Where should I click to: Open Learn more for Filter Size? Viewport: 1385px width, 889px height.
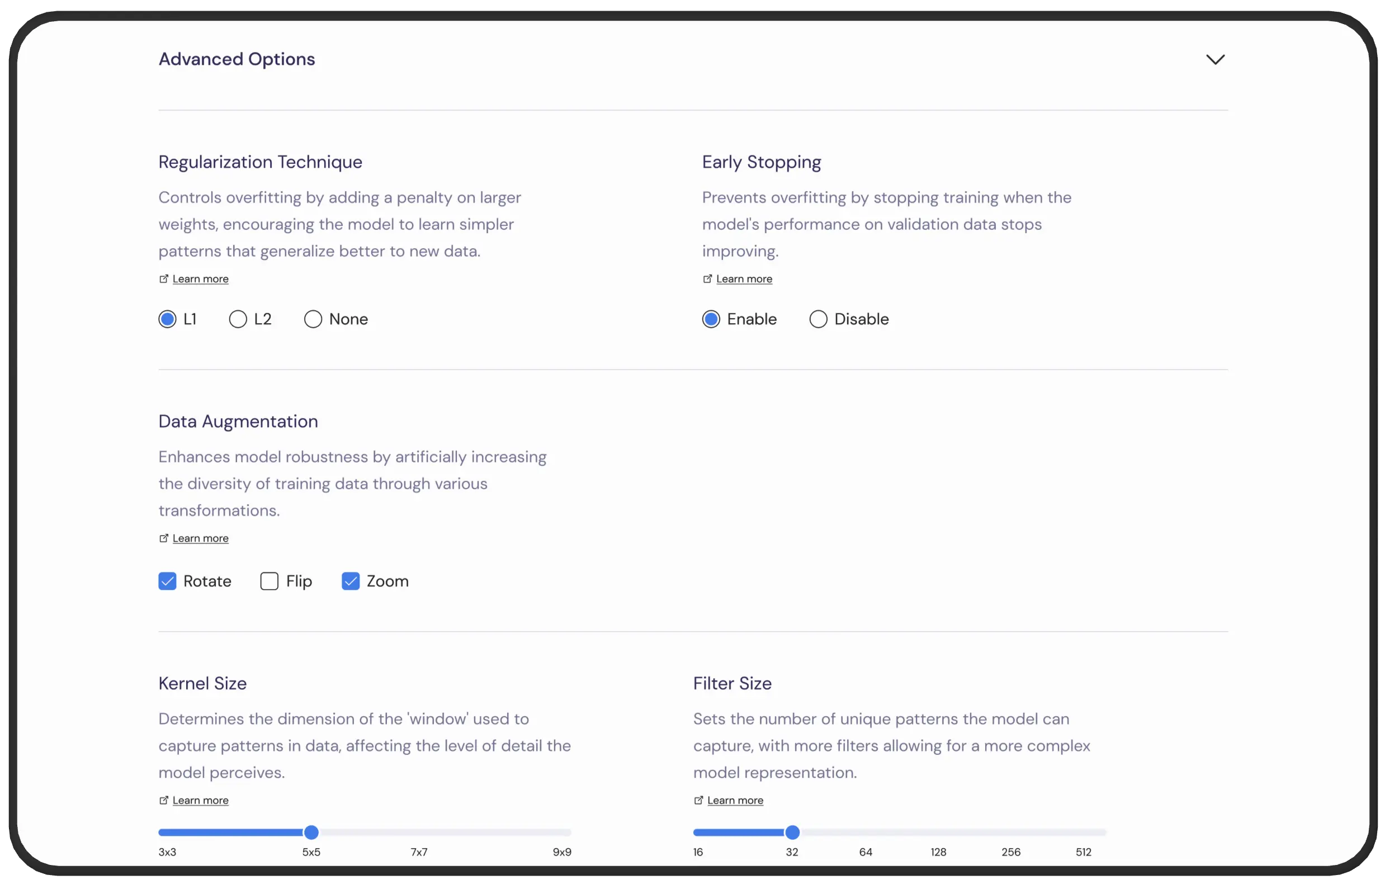coord(736,799)
